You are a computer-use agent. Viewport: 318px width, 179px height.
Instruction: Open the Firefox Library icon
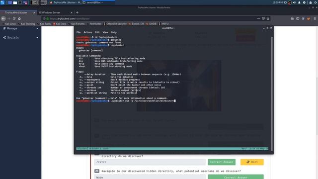point(293,19)
